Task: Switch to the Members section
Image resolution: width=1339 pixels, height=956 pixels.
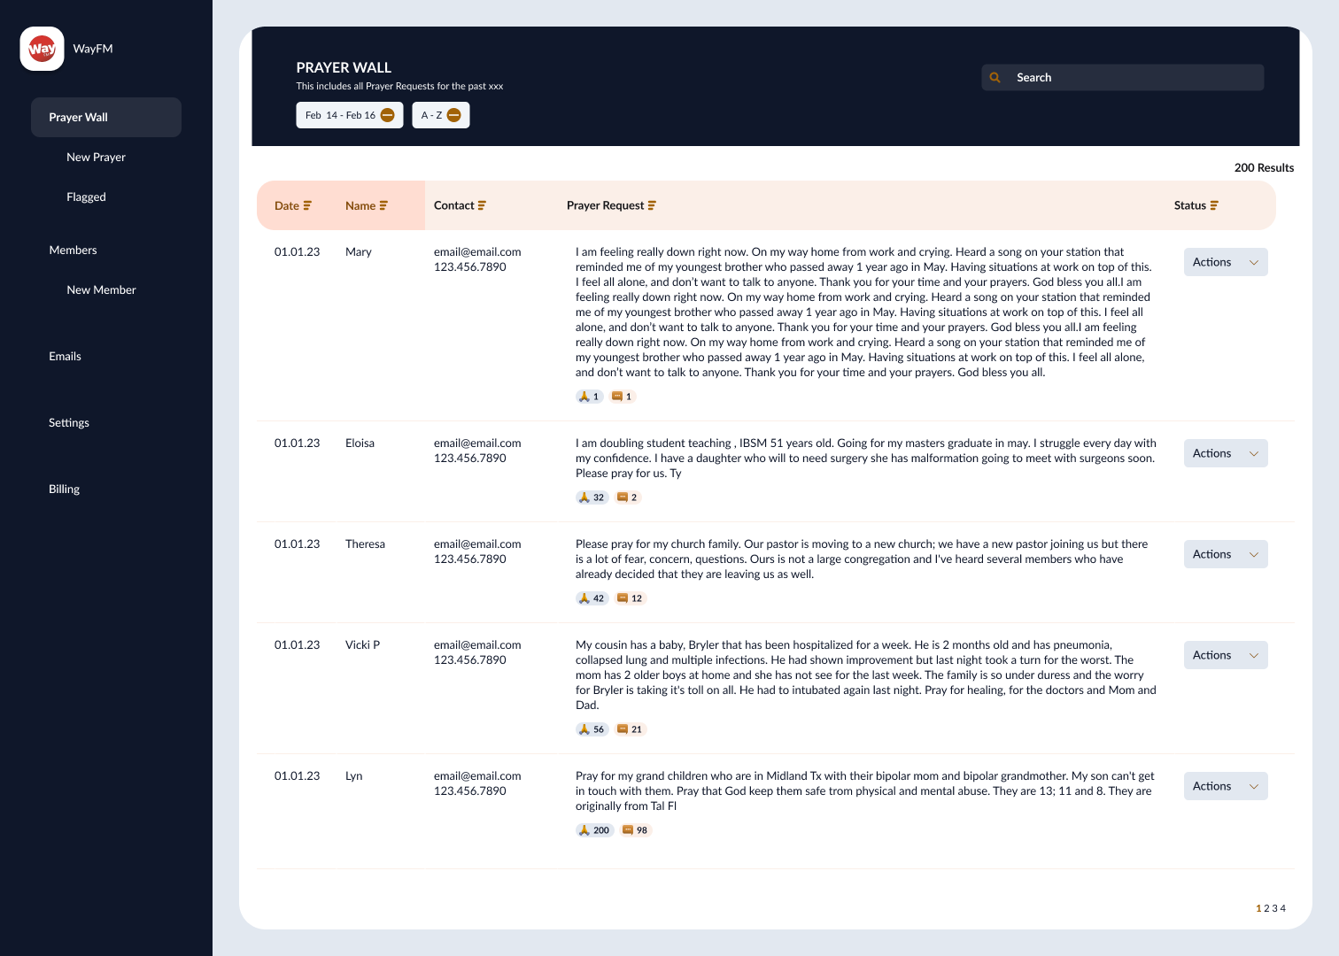Action: click(x=74, y=250)
